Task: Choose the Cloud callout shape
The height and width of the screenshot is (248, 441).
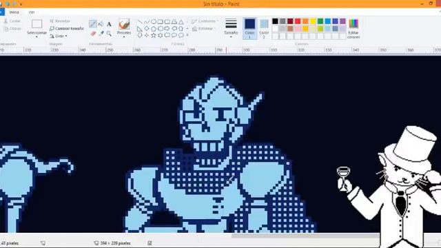Action: click(x=181, y=35)
